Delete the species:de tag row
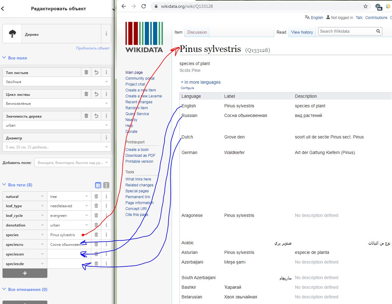This screenshot has height=304, width=392. point(96,264)
